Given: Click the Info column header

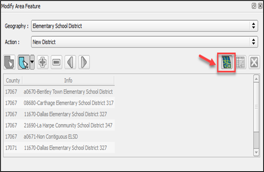Looking at the screenshot, I should click(68, 81).
